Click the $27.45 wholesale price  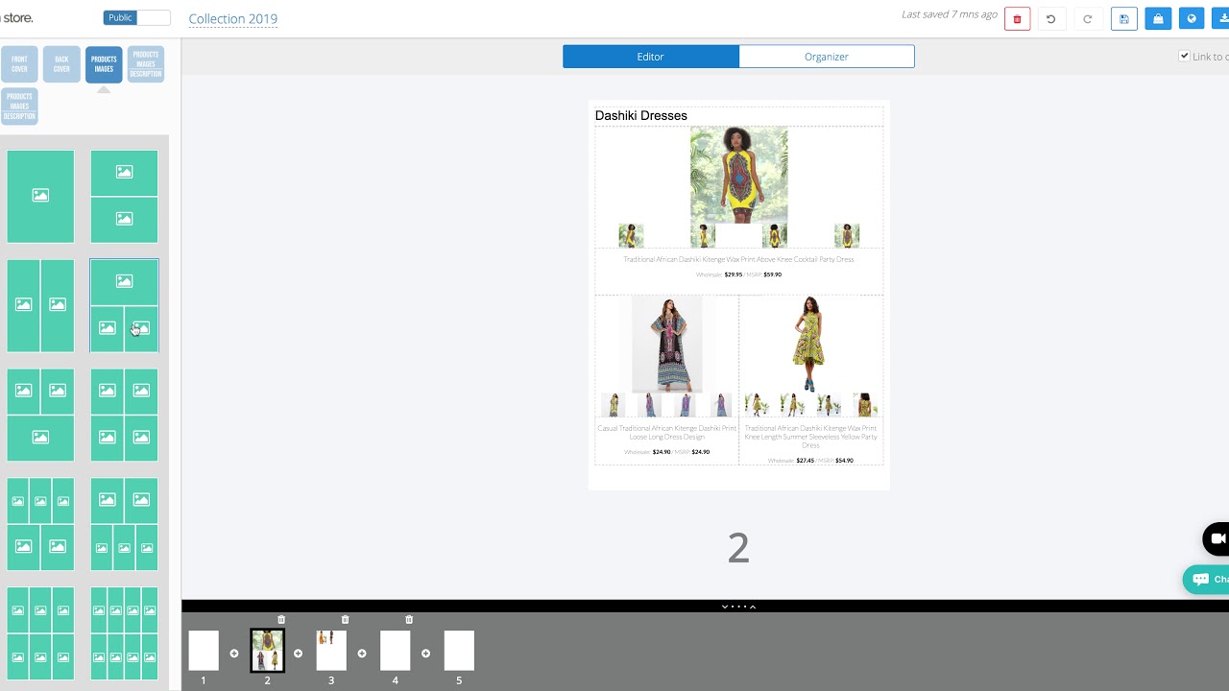[805, 461]
